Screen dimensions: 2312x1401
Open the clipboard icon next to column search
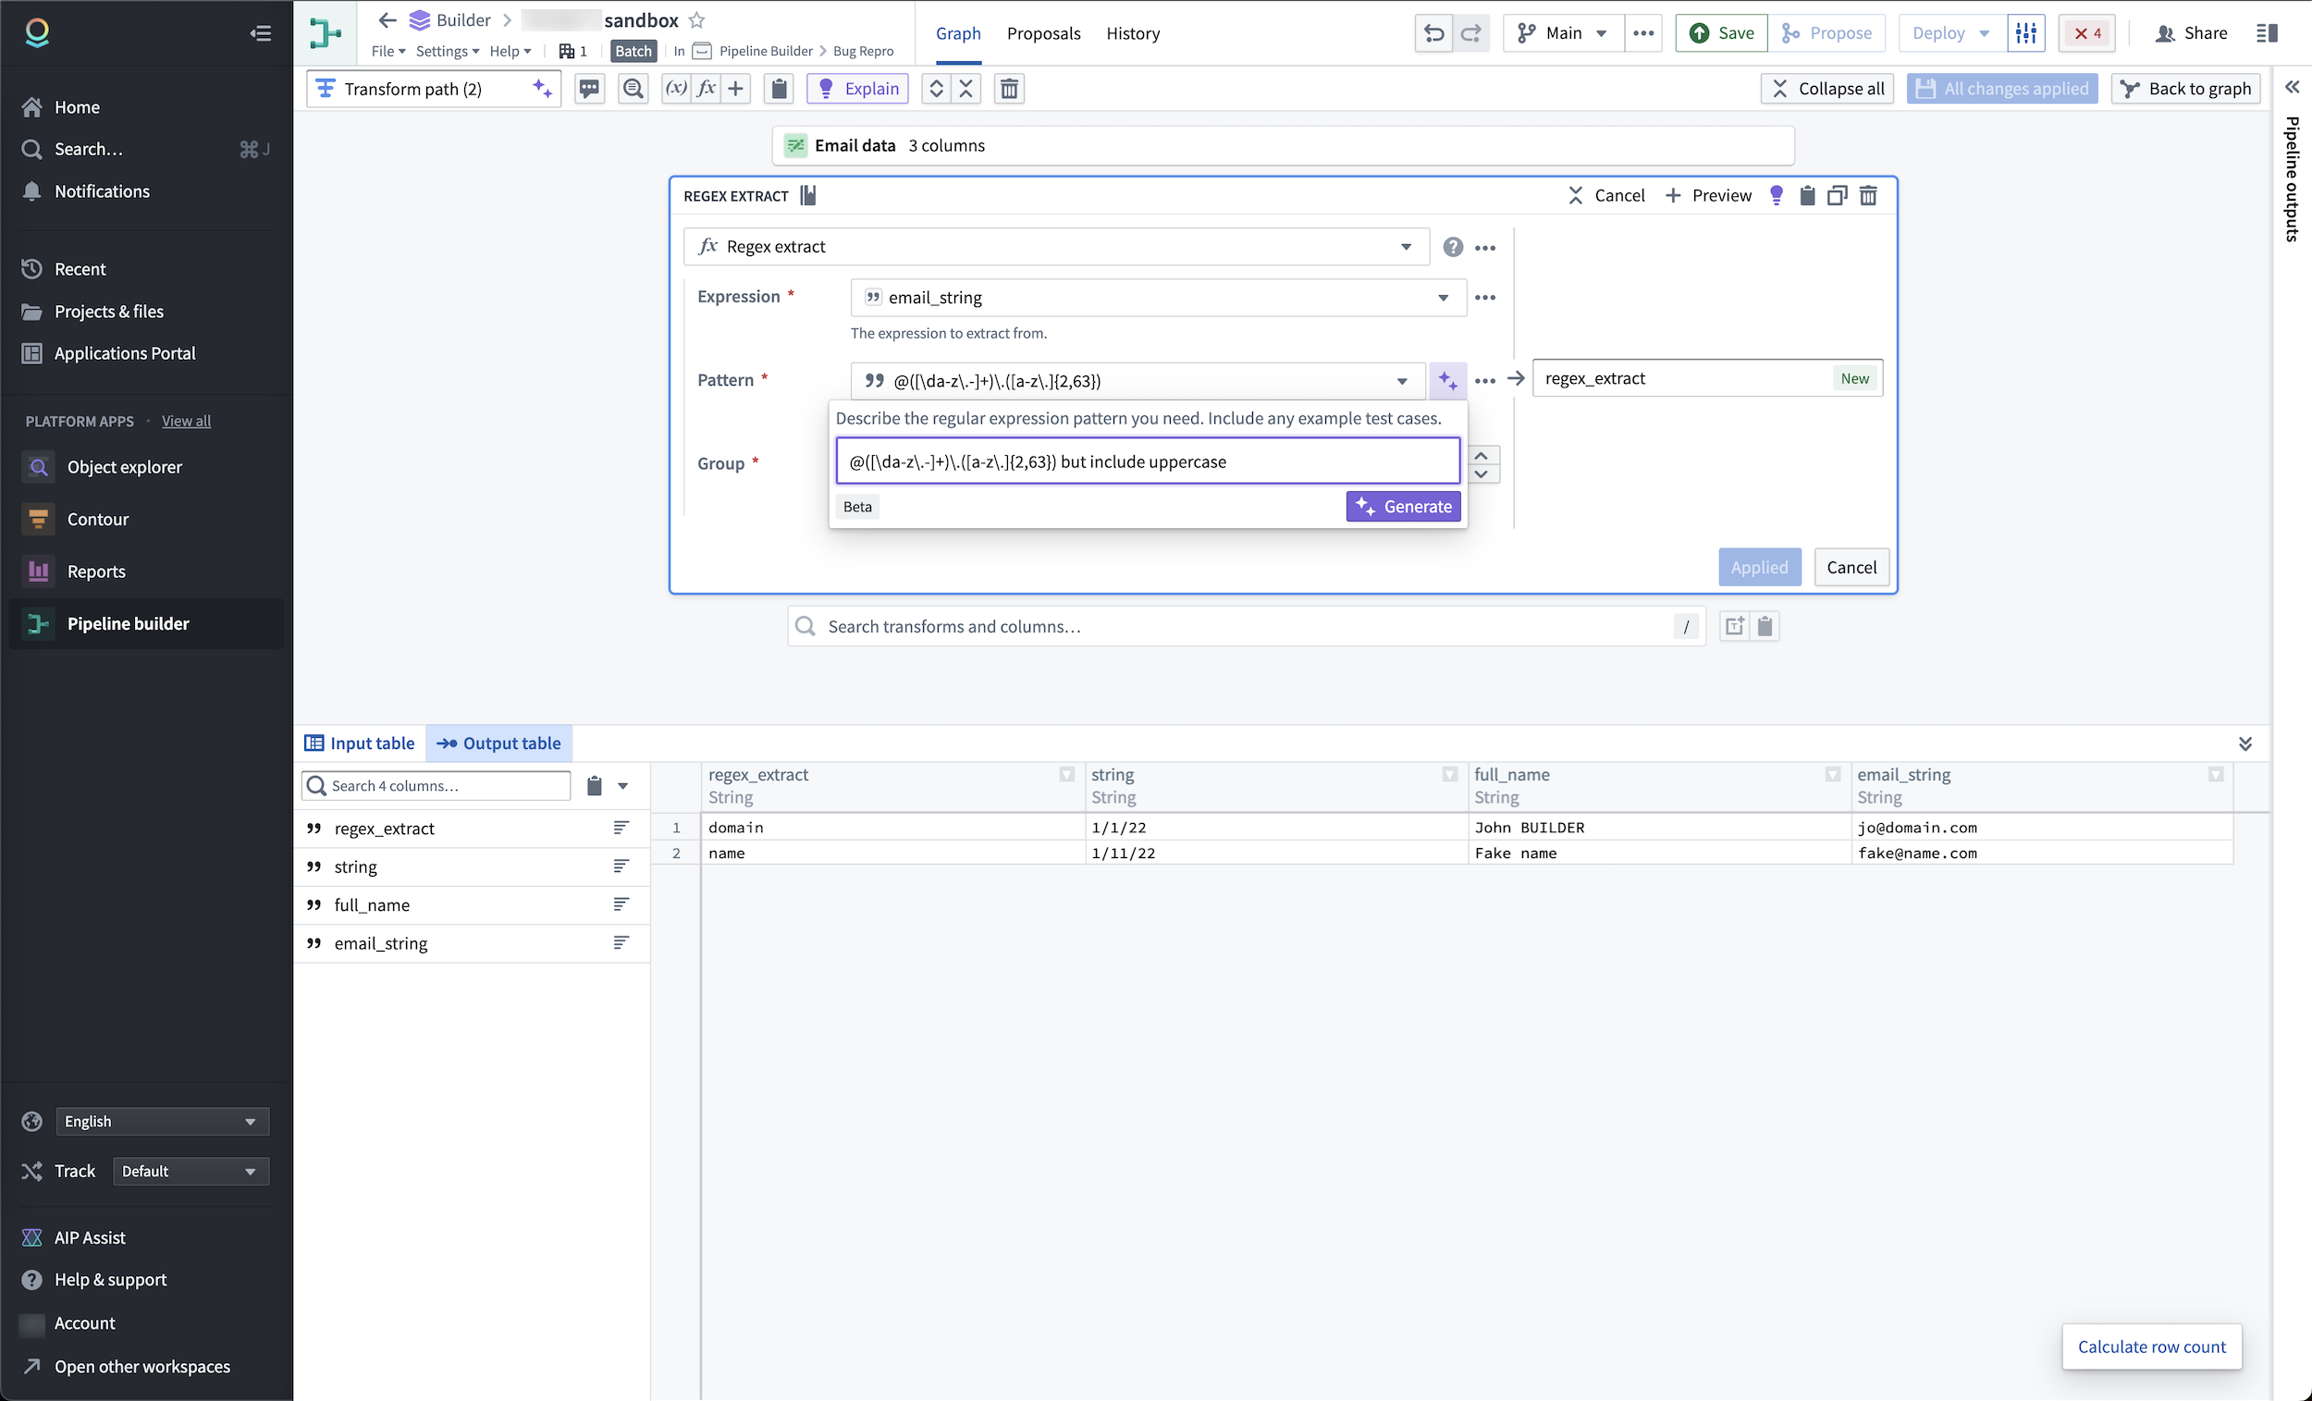pyautogui.click(x=594, y=786)
